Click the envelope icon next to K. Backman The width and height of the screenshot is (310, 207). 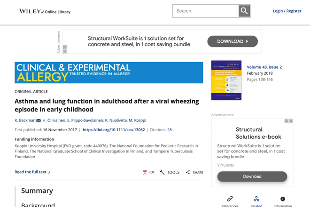click(x=39, y=120)
